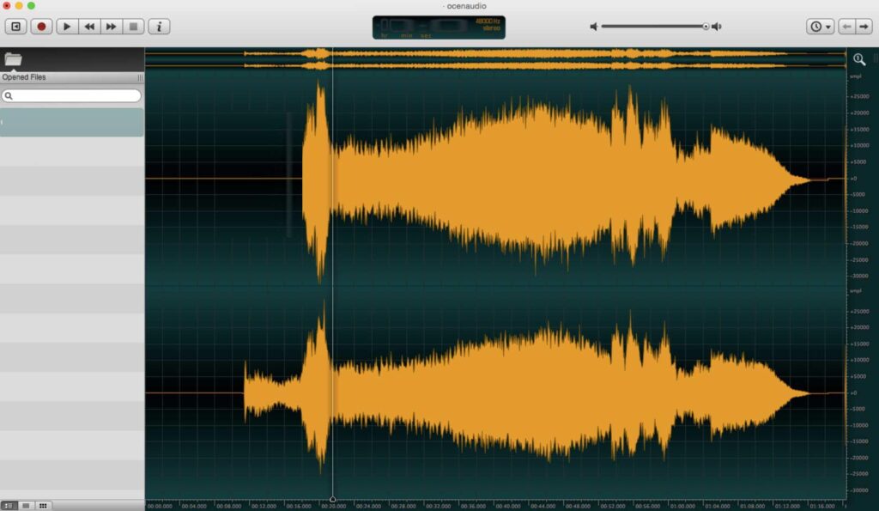The height and width of the screenshot is (511, 879).
Task: Click the Opened Files panel grip handle
Action: coord(140,77)
